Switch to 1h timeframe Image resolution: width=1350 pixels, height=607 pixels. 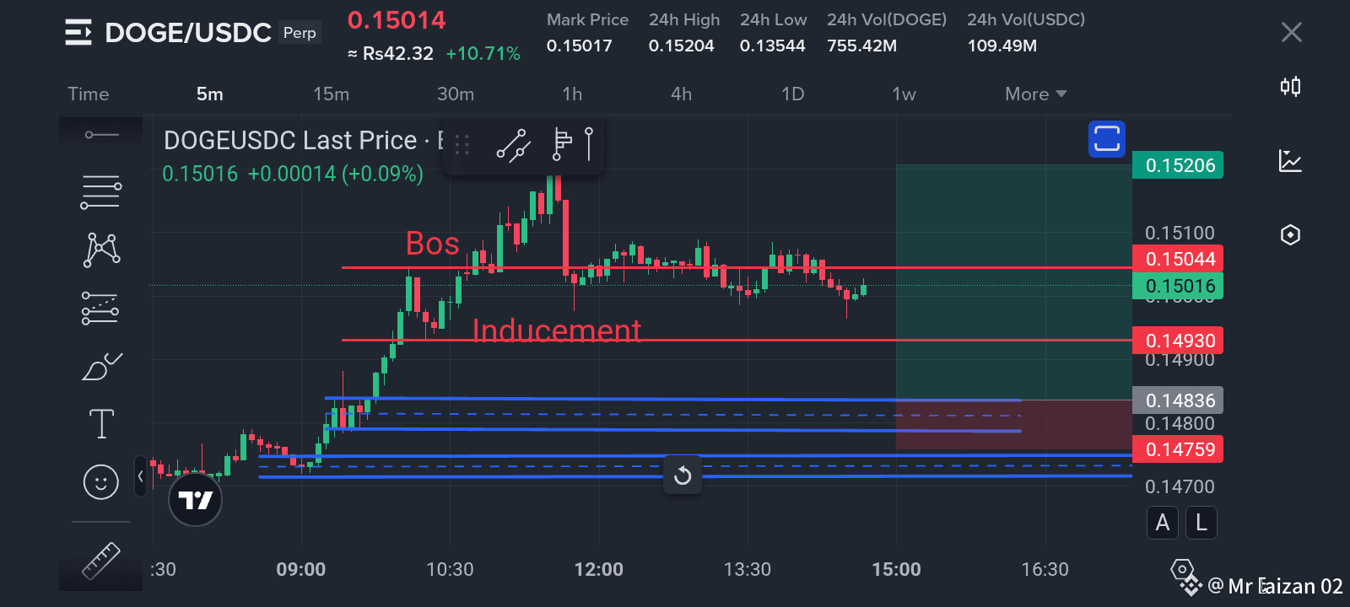572,94
